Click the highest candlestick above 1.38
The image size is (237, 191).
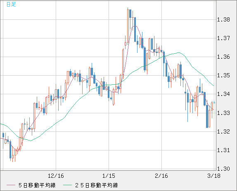point(128,26)
